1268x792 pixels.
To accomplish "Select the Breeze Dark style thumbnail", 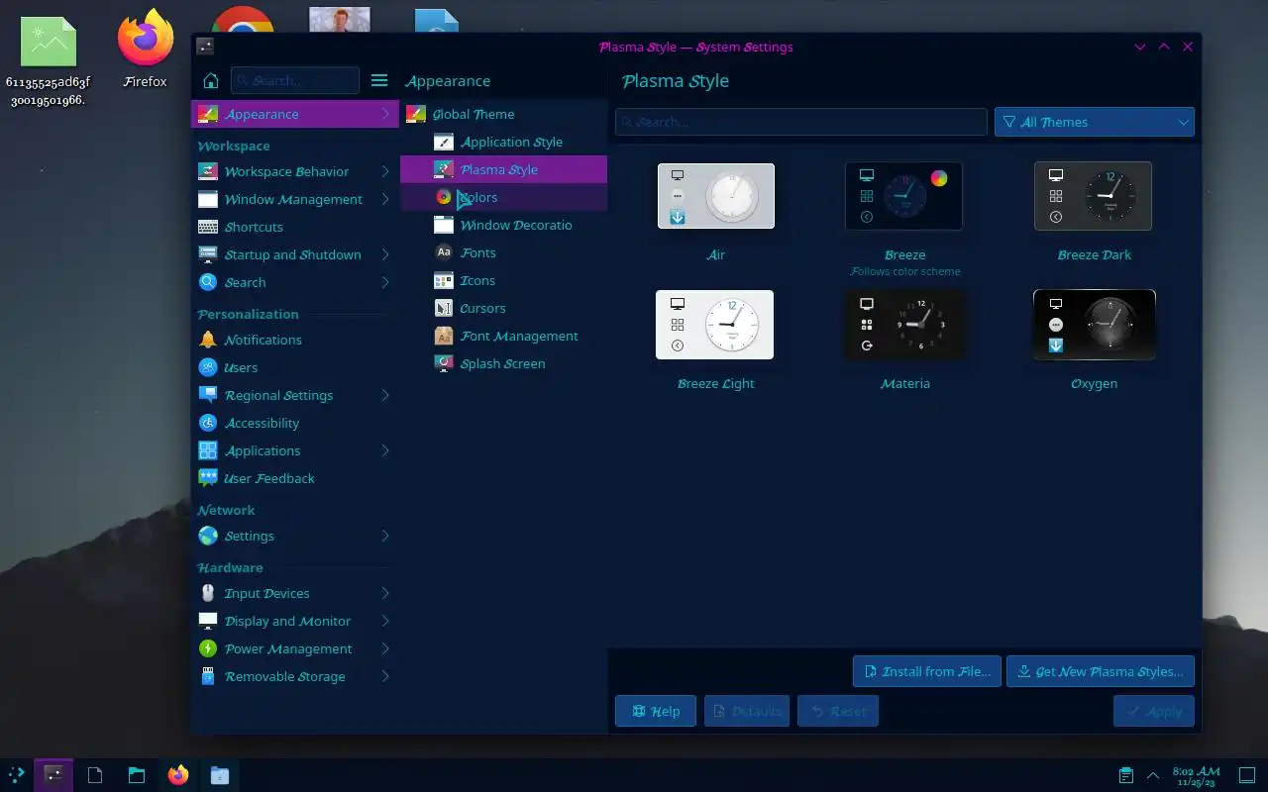I will click(1094, 196).
